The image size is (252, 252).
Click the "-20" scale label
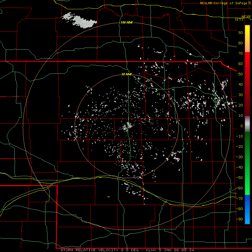239,146
